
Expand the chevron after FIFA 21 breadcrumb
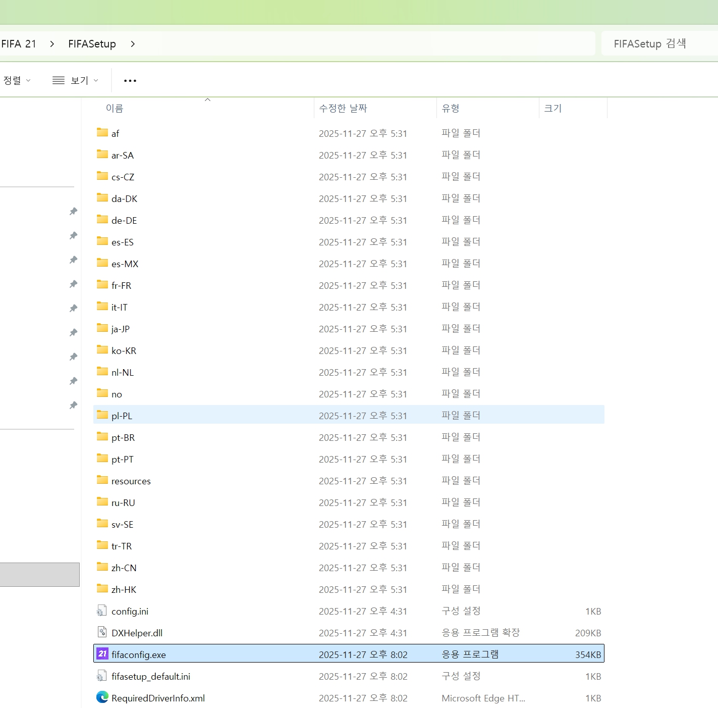[52, 44]
